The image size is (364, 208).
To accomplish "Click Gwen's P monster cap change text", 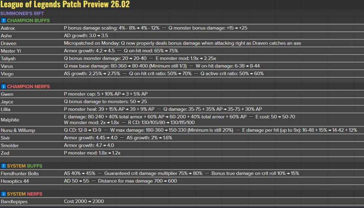I will 106,94.
